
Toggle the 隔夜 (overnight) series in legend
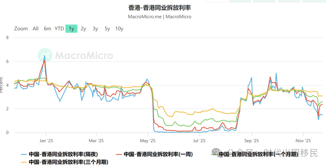tap(63, 154)
